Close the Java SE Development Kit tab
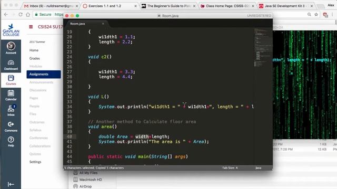Image resolution: width=337 pixels, height=189 pixels. 312,6
